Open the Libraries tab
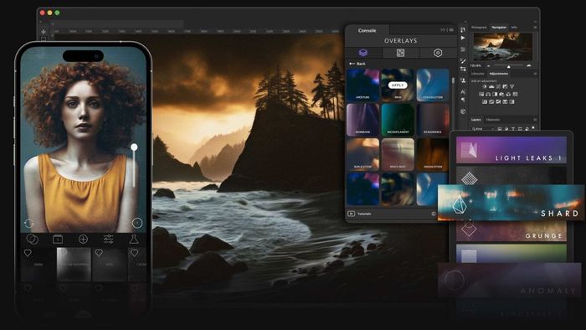Image resolution: width=586 pixels, height=330 pixels. (x=478, y=74)
